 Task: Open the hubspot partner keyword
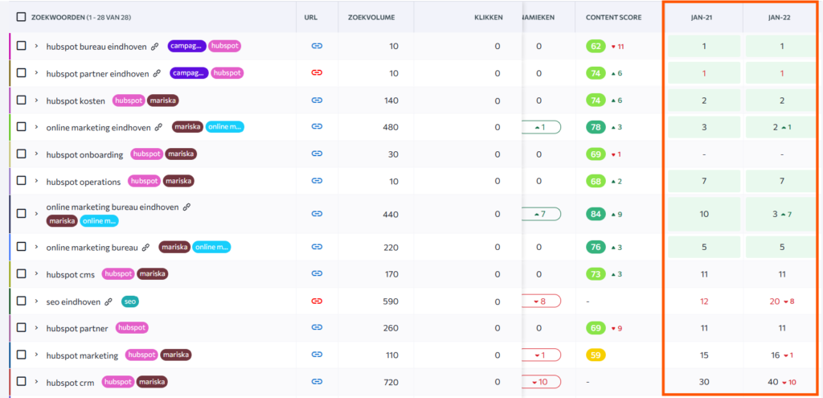[x=78, y=328]
